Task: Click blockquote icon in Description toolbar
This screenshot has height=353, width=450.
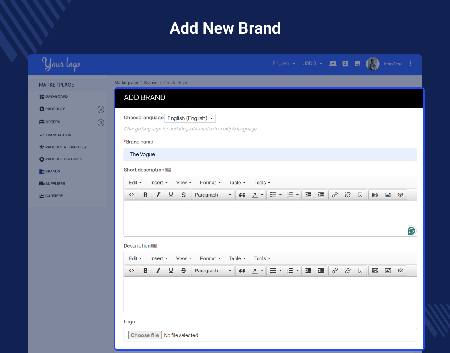Action: (x=242, y=271)
